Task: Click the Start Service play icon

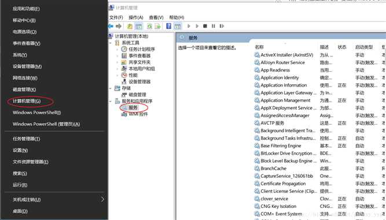Action: [x=189, y=26]
